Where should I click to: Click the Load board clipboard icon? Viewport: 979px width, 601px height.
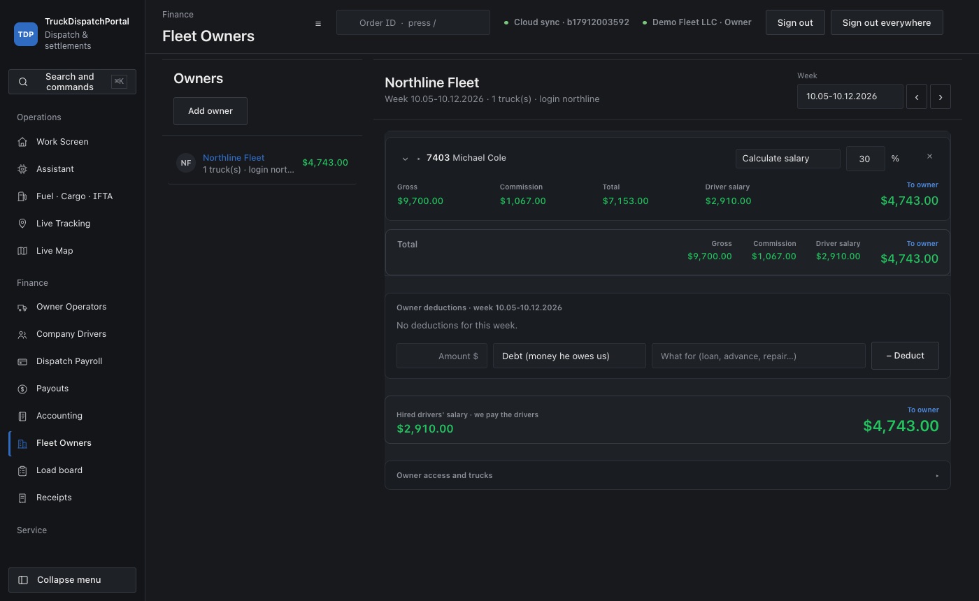tap(22, 470)
